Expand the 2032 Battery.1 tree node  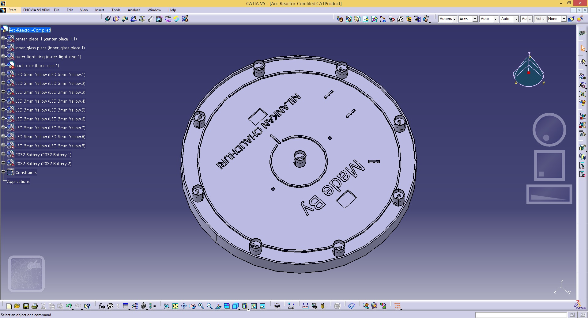coord(3,154)
